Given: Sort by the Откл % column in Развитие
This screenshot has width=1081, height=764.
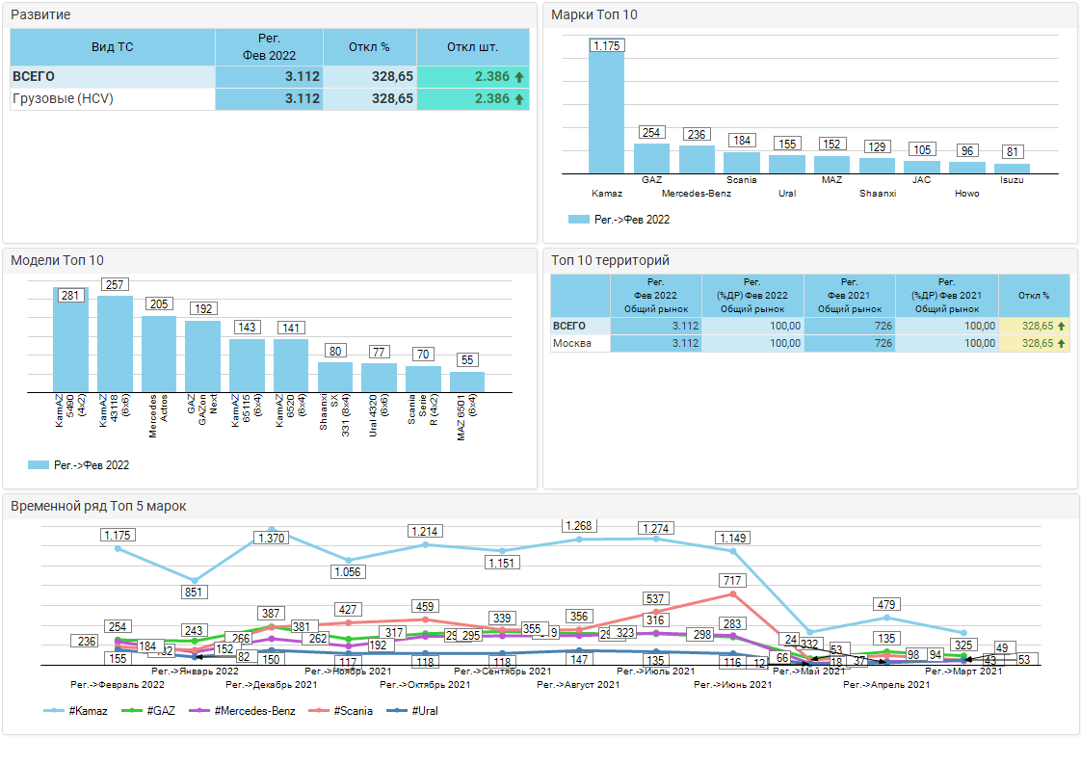Looking at the screenshot, I should click(370, 46).
